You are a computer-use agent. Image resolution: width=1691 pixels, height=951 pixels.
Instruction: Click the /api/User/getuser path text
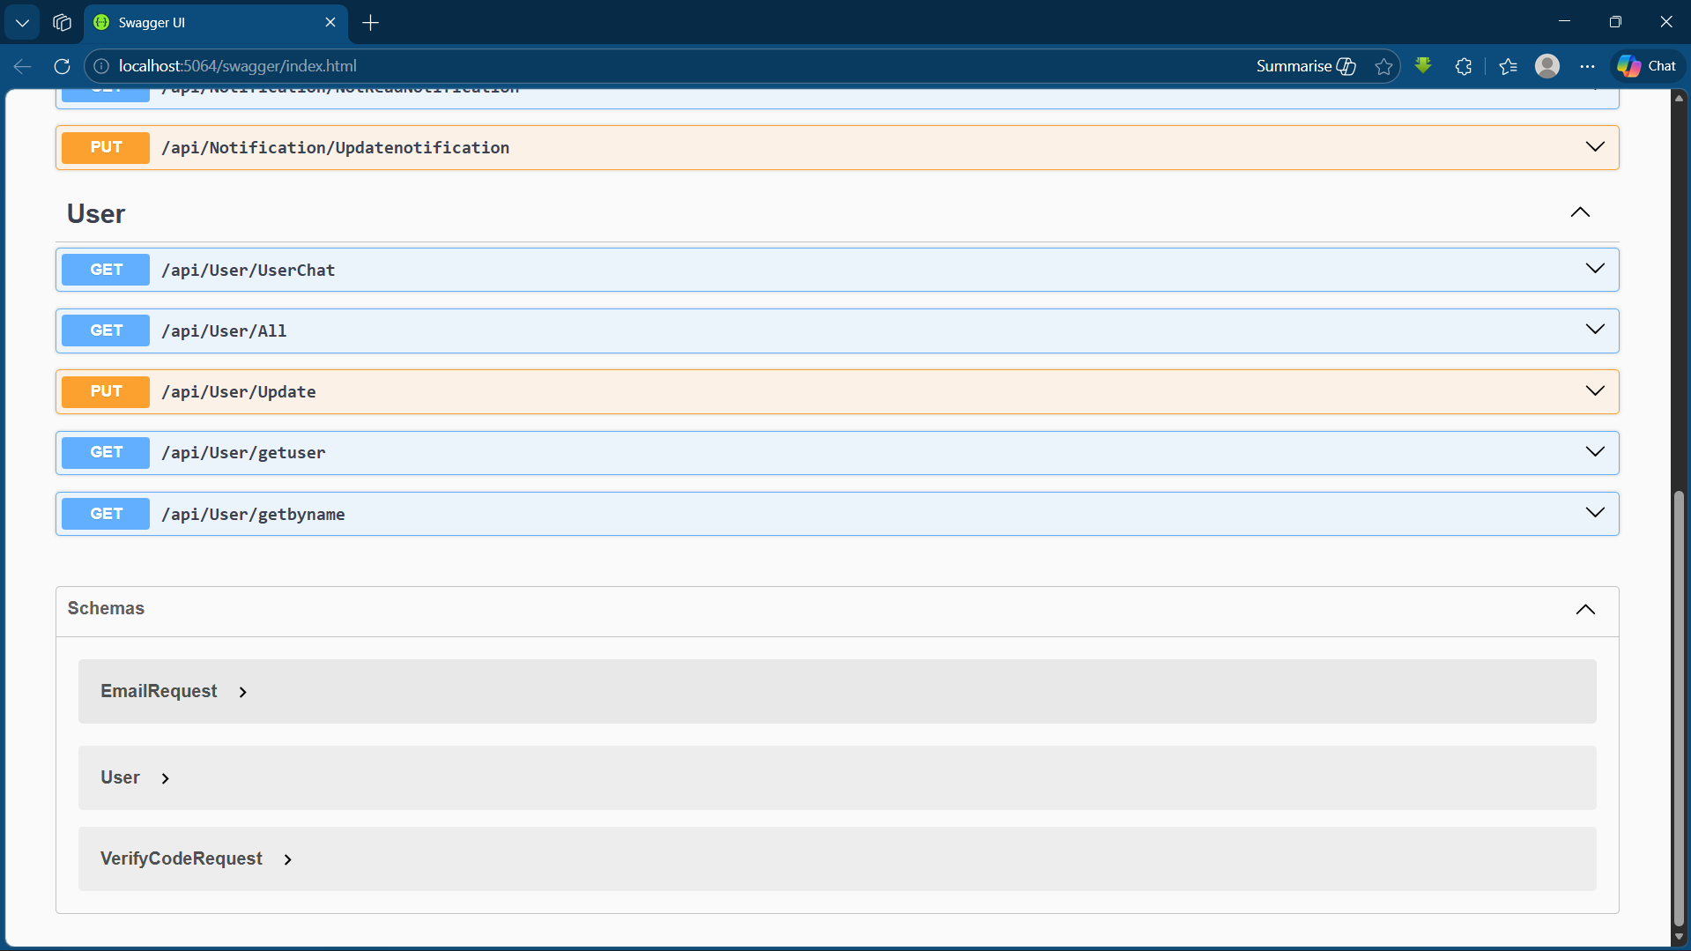point(243,453)
